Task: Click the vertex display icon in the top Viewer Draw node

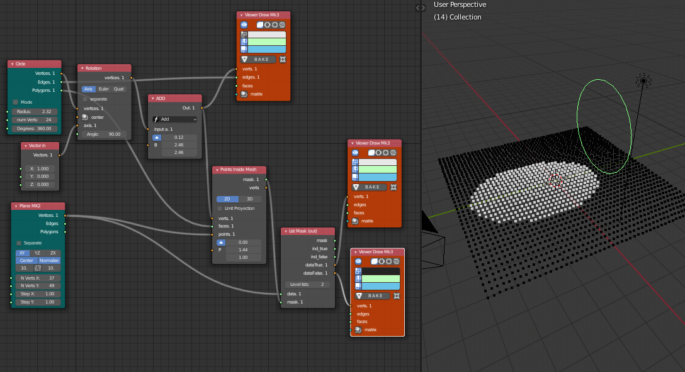Action: 244,35
